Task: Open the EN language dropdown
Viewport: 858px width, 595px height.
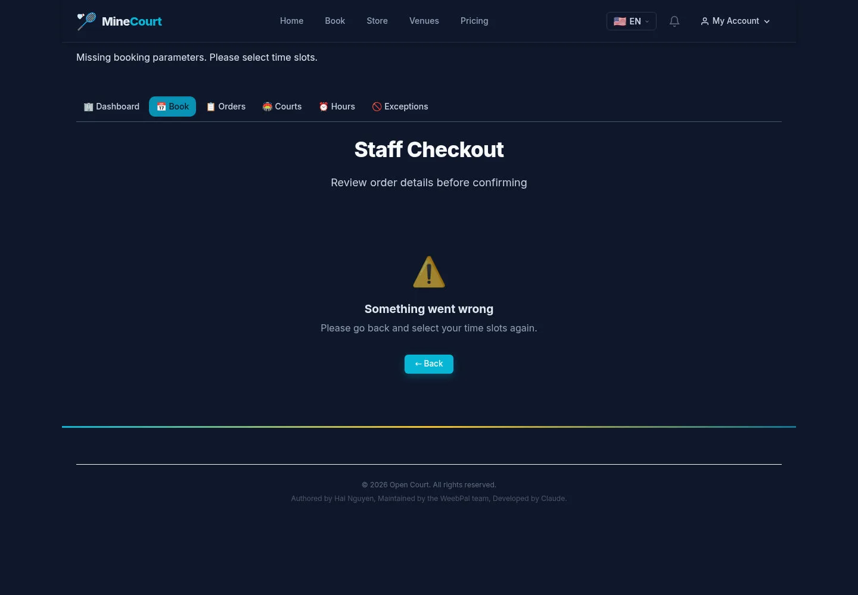Action: click(x=631, y=21)
